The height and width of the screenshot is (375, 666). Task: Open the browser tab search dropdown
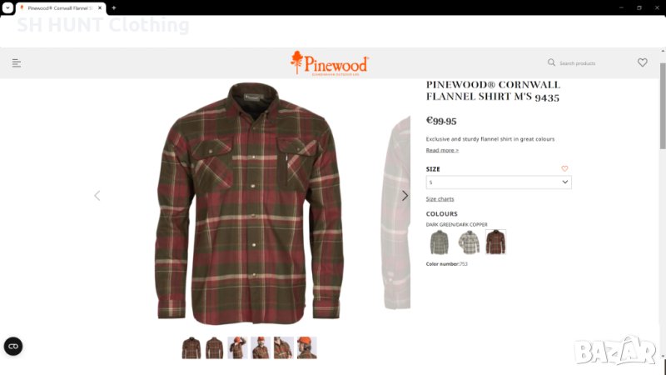point(7,7)
